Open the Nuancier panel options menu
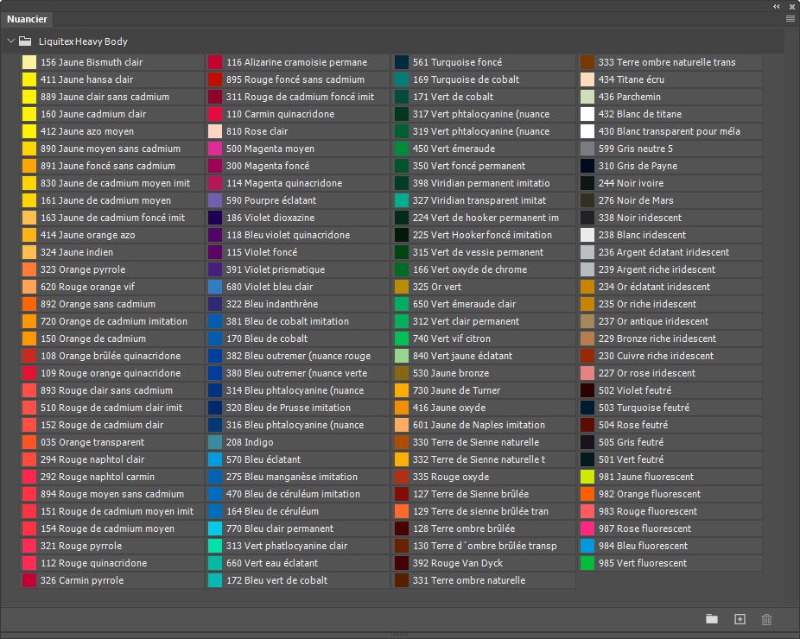The width and height of the screenshot is (800, 639). [790, 18]
